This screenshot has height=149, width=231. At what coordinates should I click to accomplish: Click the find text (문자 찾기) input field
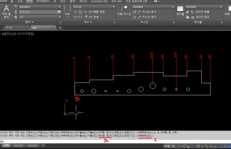coord(38,12)
